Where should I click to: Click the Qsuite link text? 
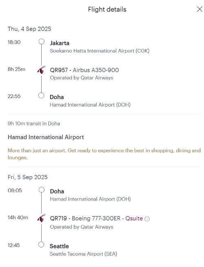(134, 218)
